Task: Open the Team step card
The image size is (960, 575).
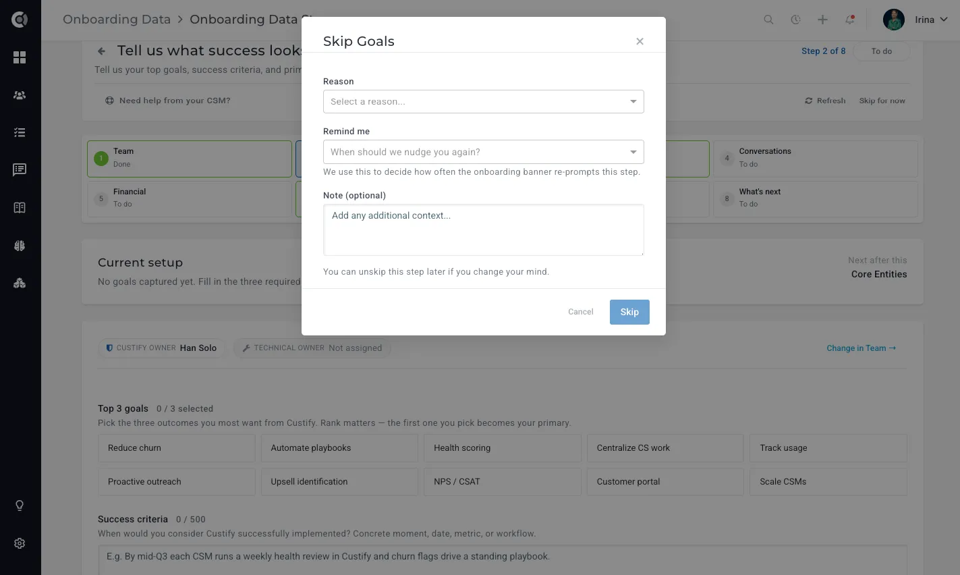Action: [x=190, y=159]
